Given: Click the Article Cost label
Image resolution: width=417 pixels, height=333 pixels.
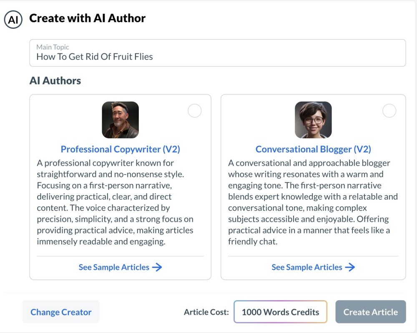Looking at the screenshot, I should 206,312.
